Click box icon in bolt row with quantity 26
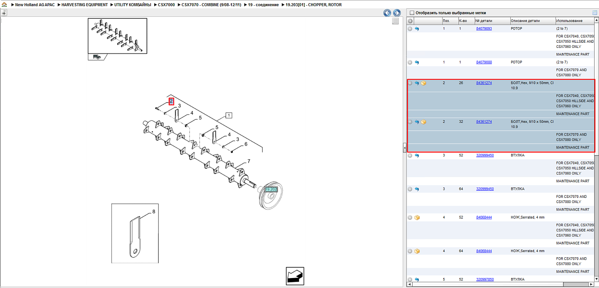Screen dimensions: 599x288 click(x=424, y=83)
